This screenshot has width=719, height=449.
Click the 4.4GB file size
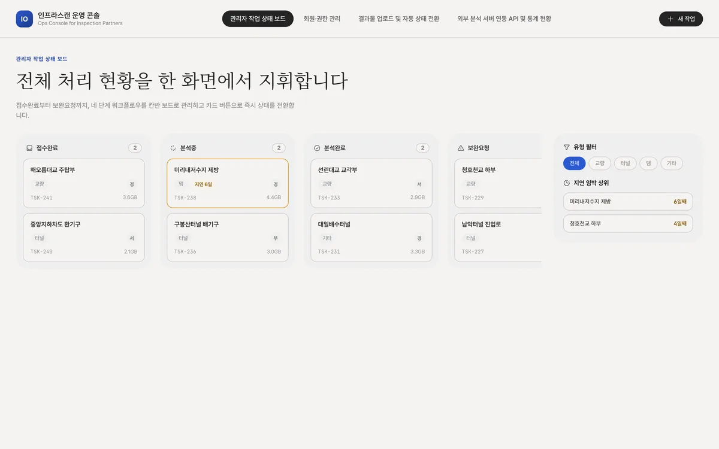274,198
